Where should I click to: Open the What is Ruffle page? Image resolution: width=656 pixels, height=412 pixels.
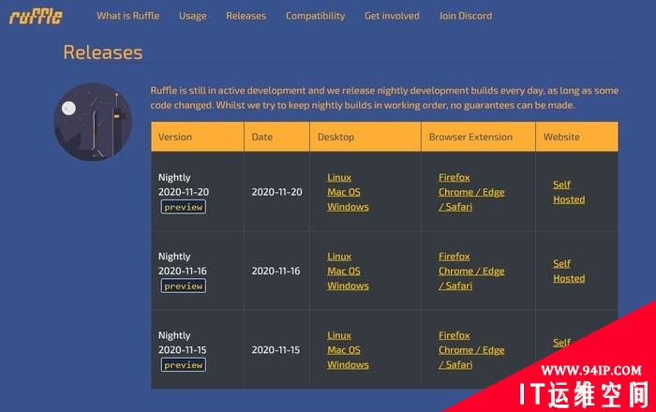(x=128, y=16)
